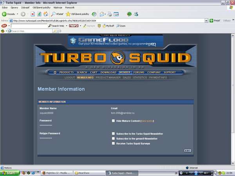Click the Print icon in toolbar

[x=110, y=14]
